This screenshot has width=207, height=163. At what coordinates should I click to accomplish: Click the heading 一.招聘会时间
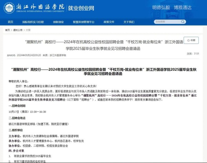pos(17,106)
